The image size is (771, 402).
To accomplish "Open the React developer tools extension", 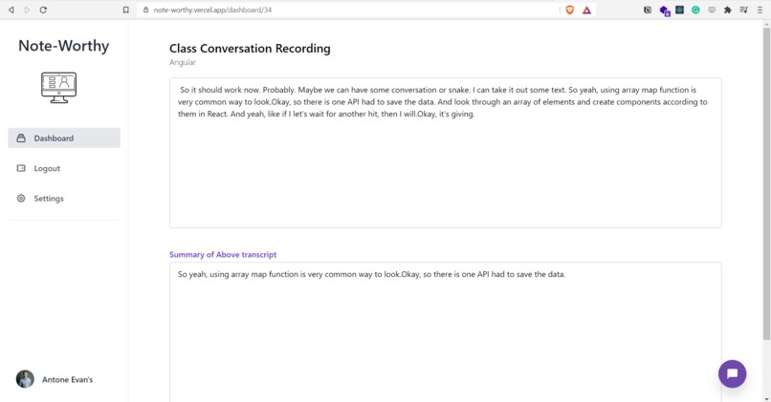I will [679, 10].
